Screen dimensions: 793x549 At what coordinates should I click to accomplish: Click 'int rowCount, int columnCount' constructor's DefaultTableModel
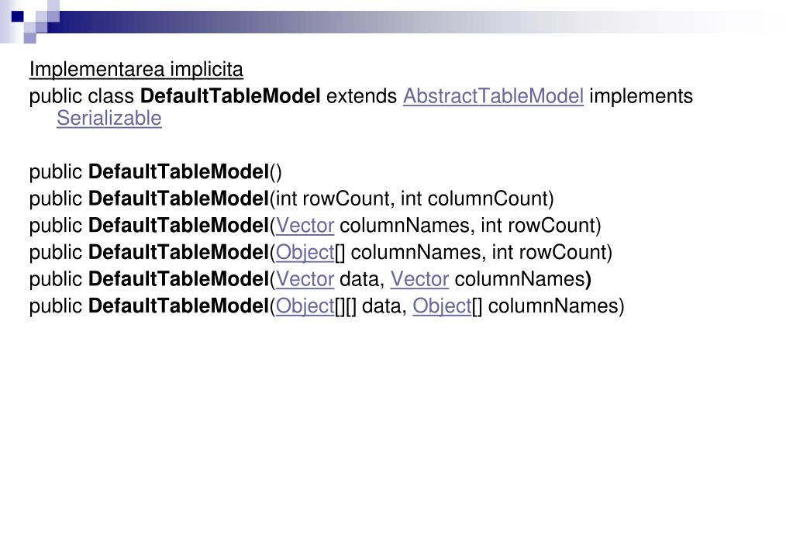(x=178, y=199)
